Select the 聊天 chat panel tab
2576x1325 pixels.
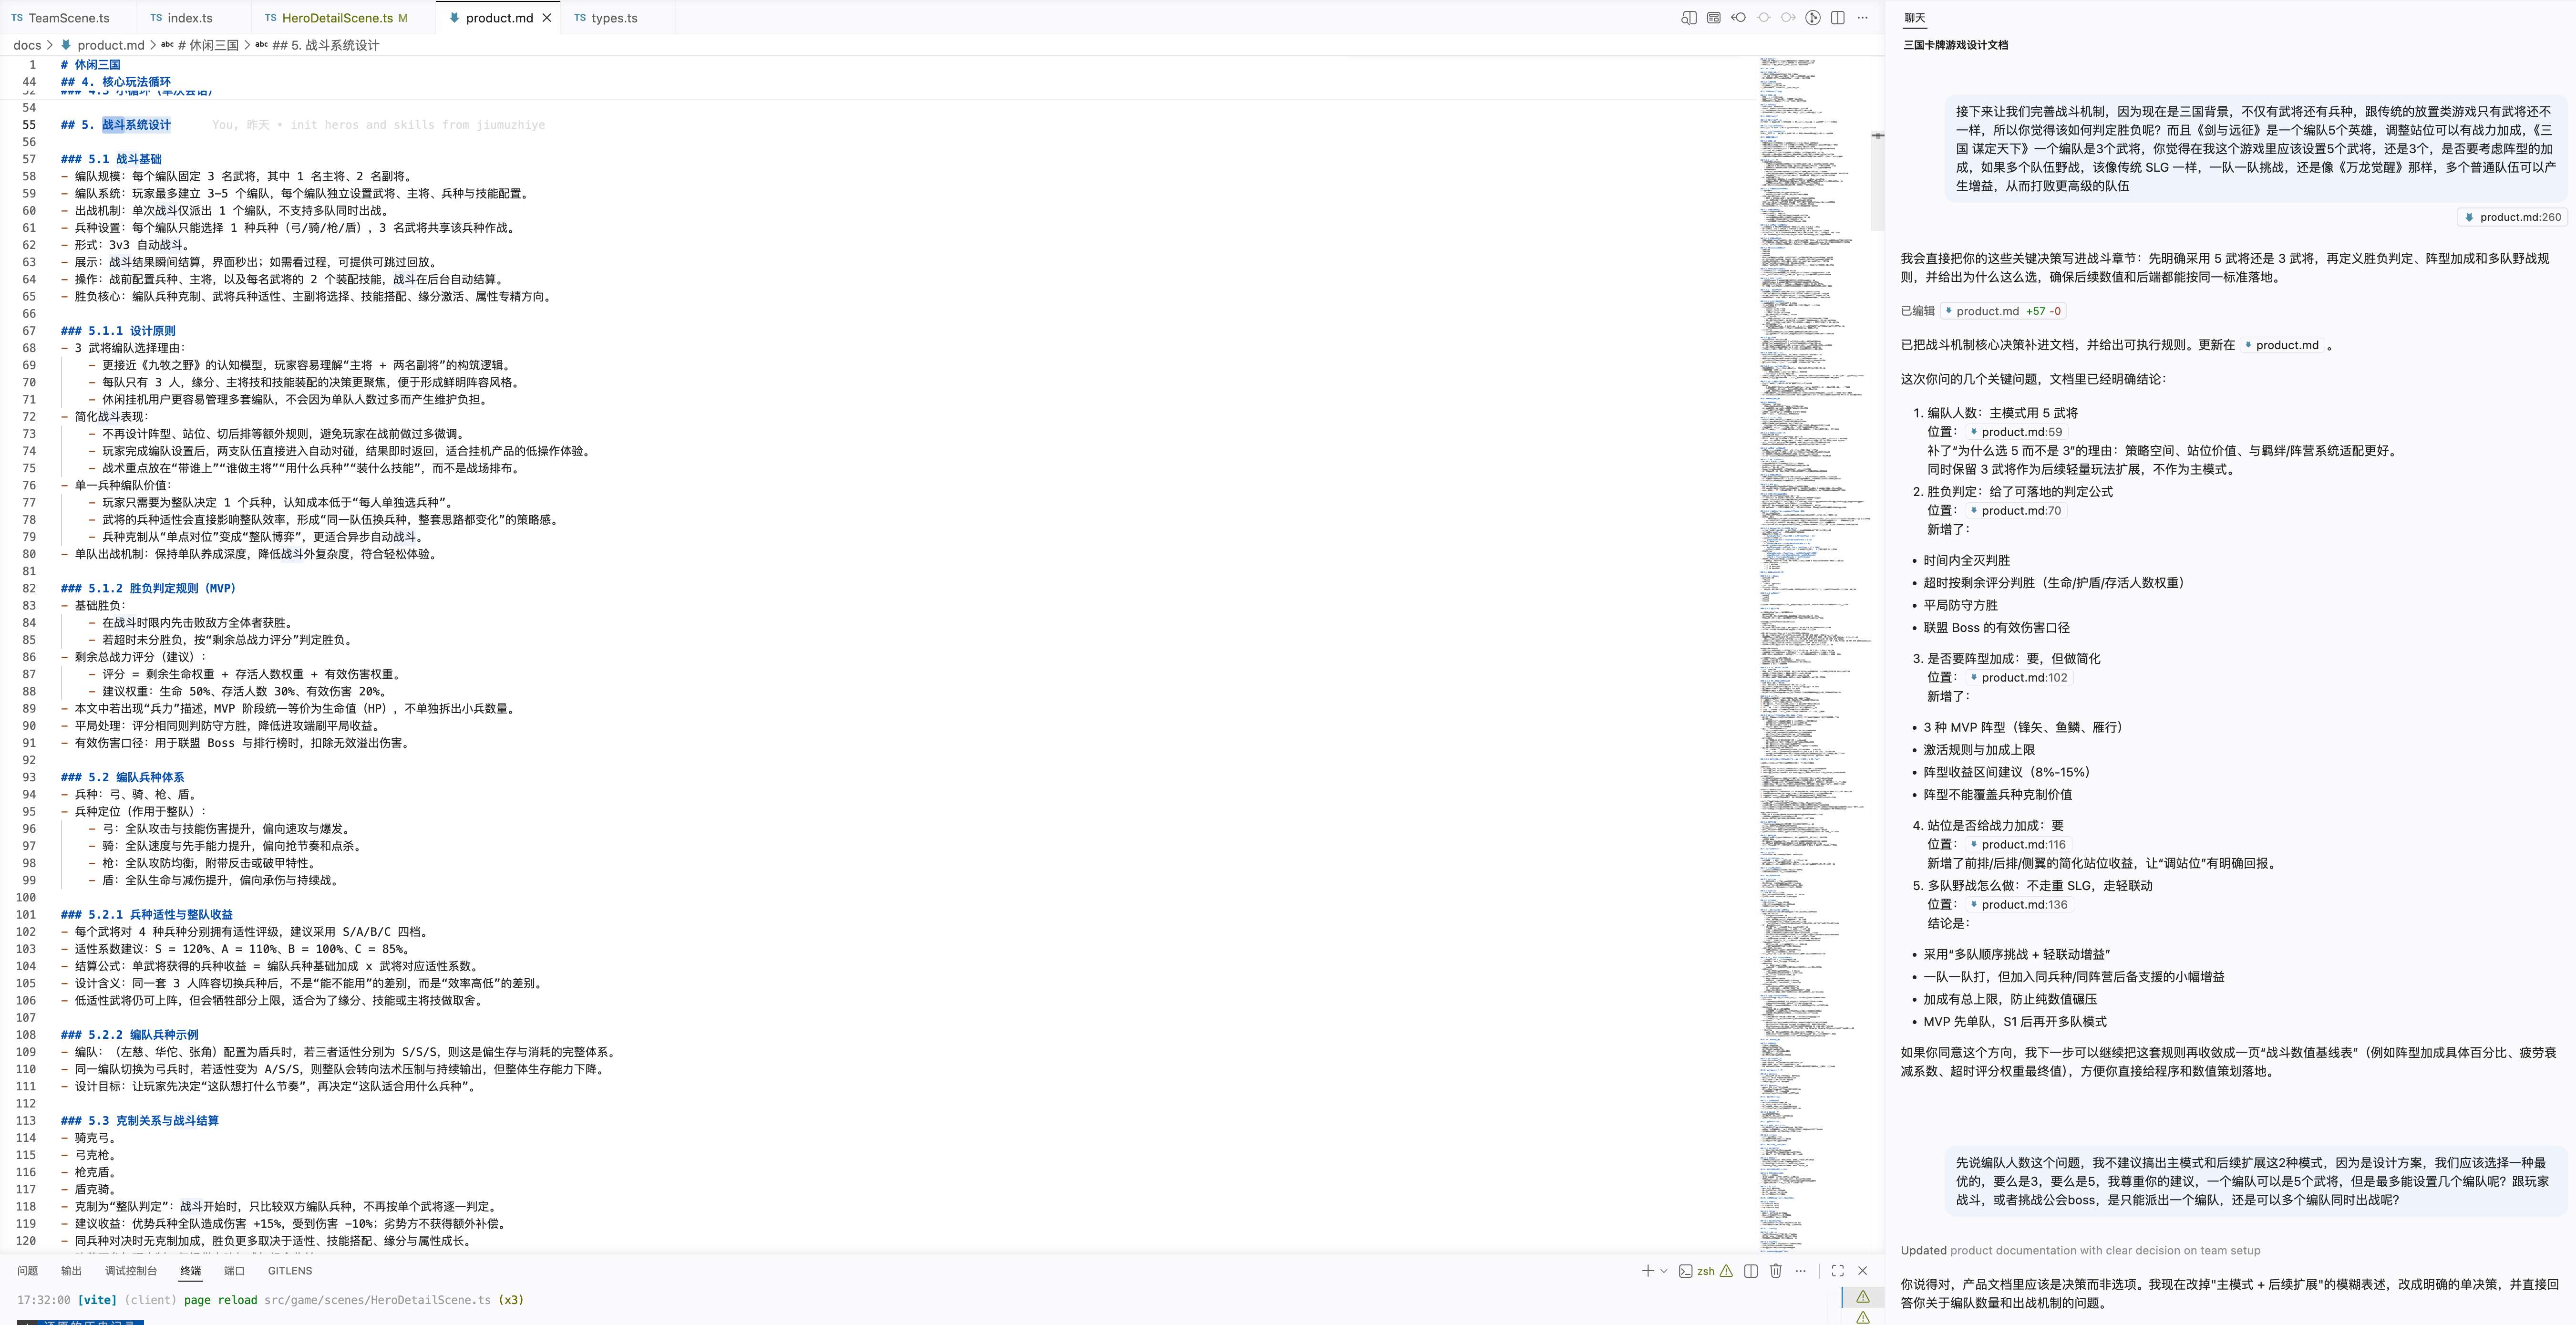(1914, 18)
